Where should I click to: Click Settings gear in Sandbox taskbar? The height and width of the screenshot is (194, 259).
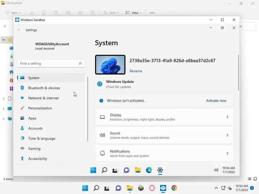pyautogui.click(x=160, y=170)
